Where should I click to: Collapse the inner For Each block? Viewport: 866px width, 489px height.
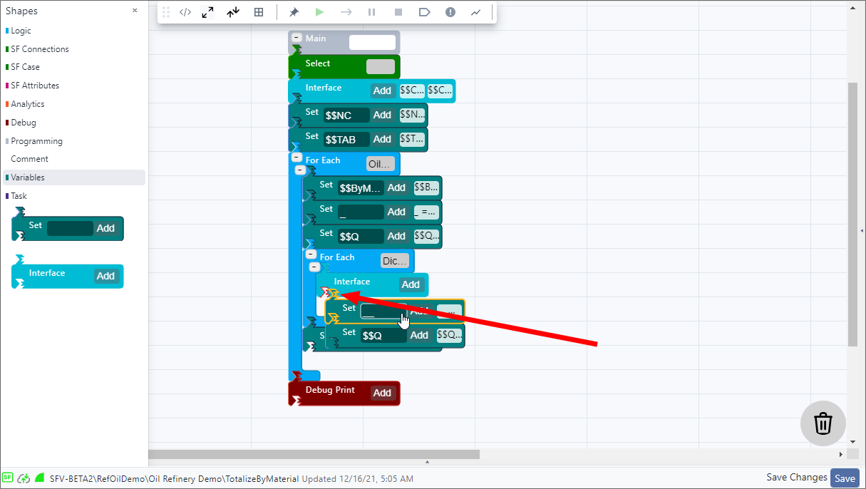[314, 267]
